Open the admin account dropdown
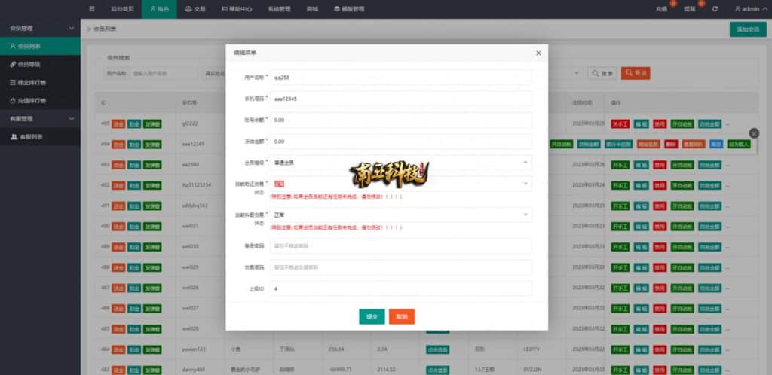772x375 pixels. pyautogui.click(x=749, y=9)
